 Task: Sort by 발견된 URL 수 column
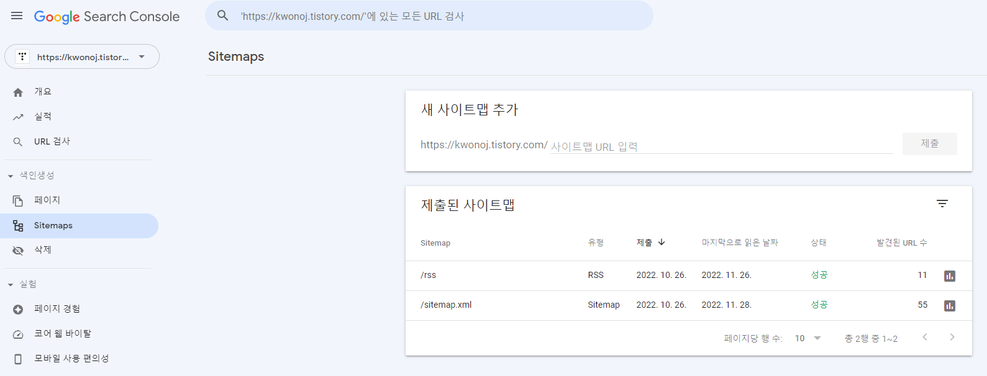coord(902,243)
